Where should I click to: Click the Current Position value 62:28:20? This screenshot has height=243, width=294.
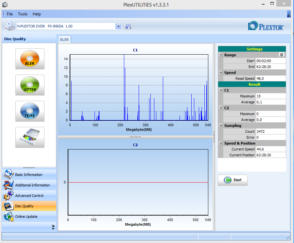point(271,155)
